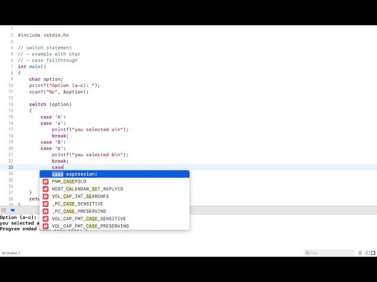The height and width of the screenshot is (282, 377).
Task: Click macro icon beside VOL_CAP_FMT_CASE_SENSITIVE
Action: 45,219
